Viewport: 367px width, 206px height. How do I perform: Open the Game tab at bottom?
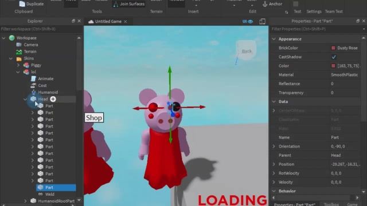352,204
